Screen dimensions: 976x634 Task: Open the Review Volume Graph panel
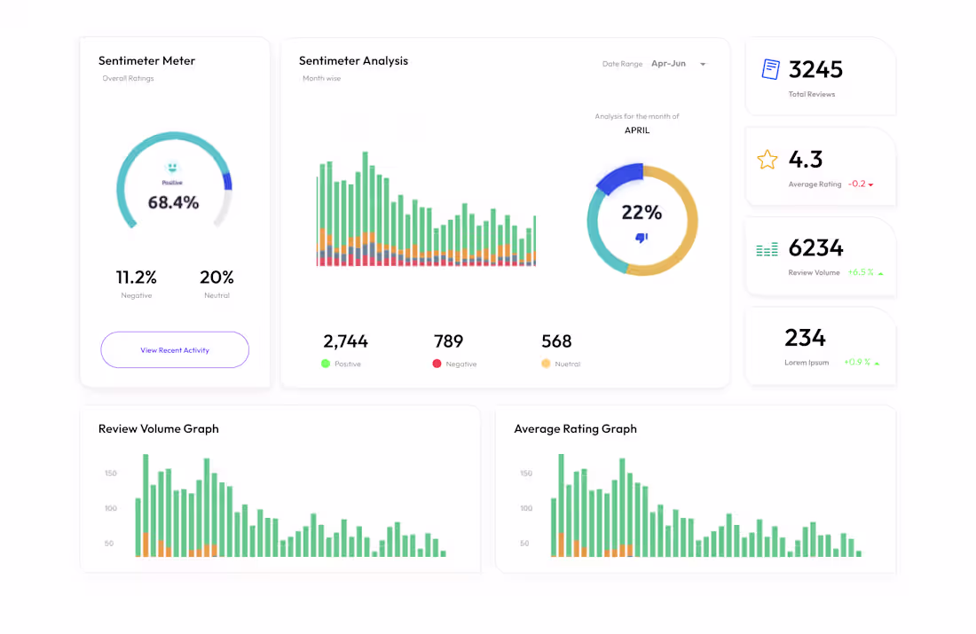tap(159, 428)
